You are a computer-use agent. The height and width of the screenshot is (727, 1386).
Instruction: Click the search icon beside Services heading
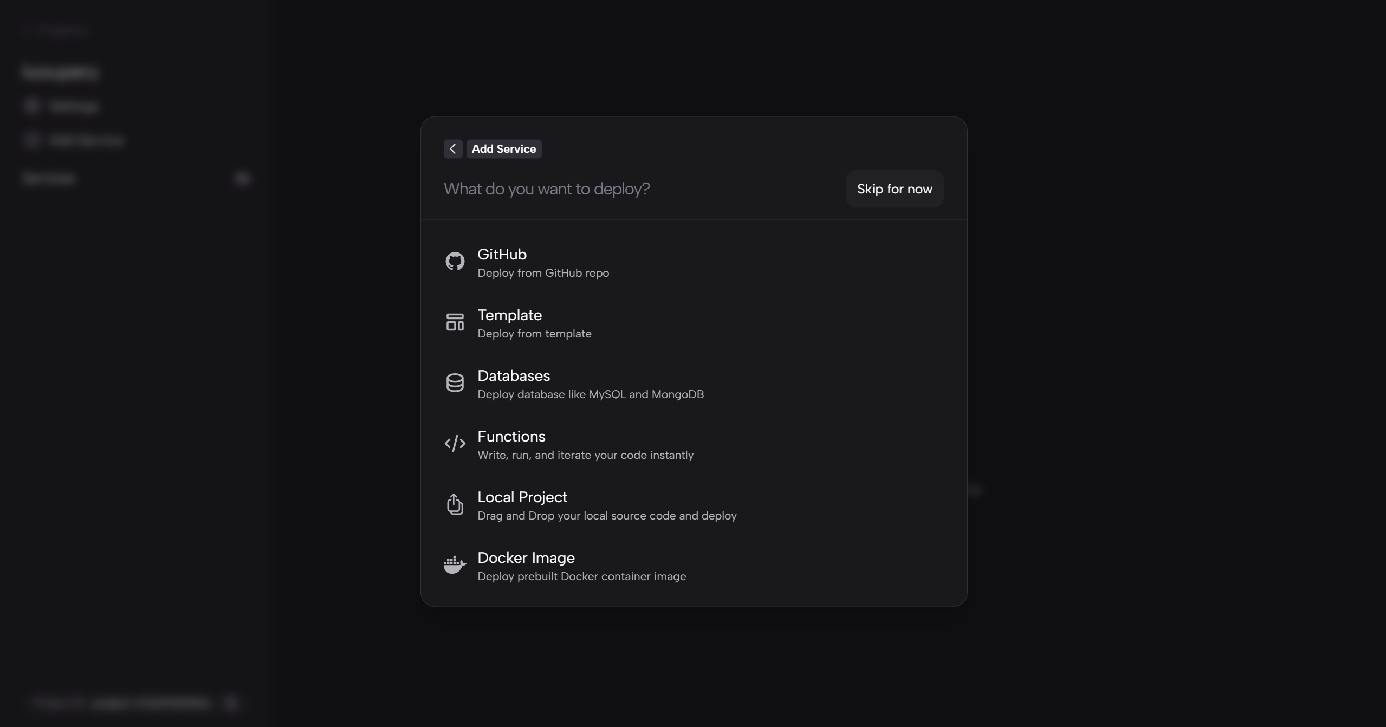point(242,178)
